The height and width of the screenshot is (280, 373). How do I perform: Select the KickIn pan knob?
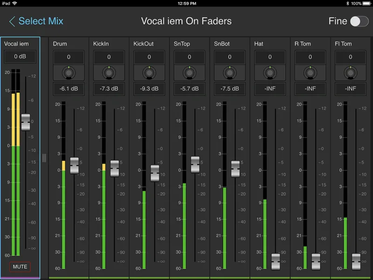click(109, 73)
